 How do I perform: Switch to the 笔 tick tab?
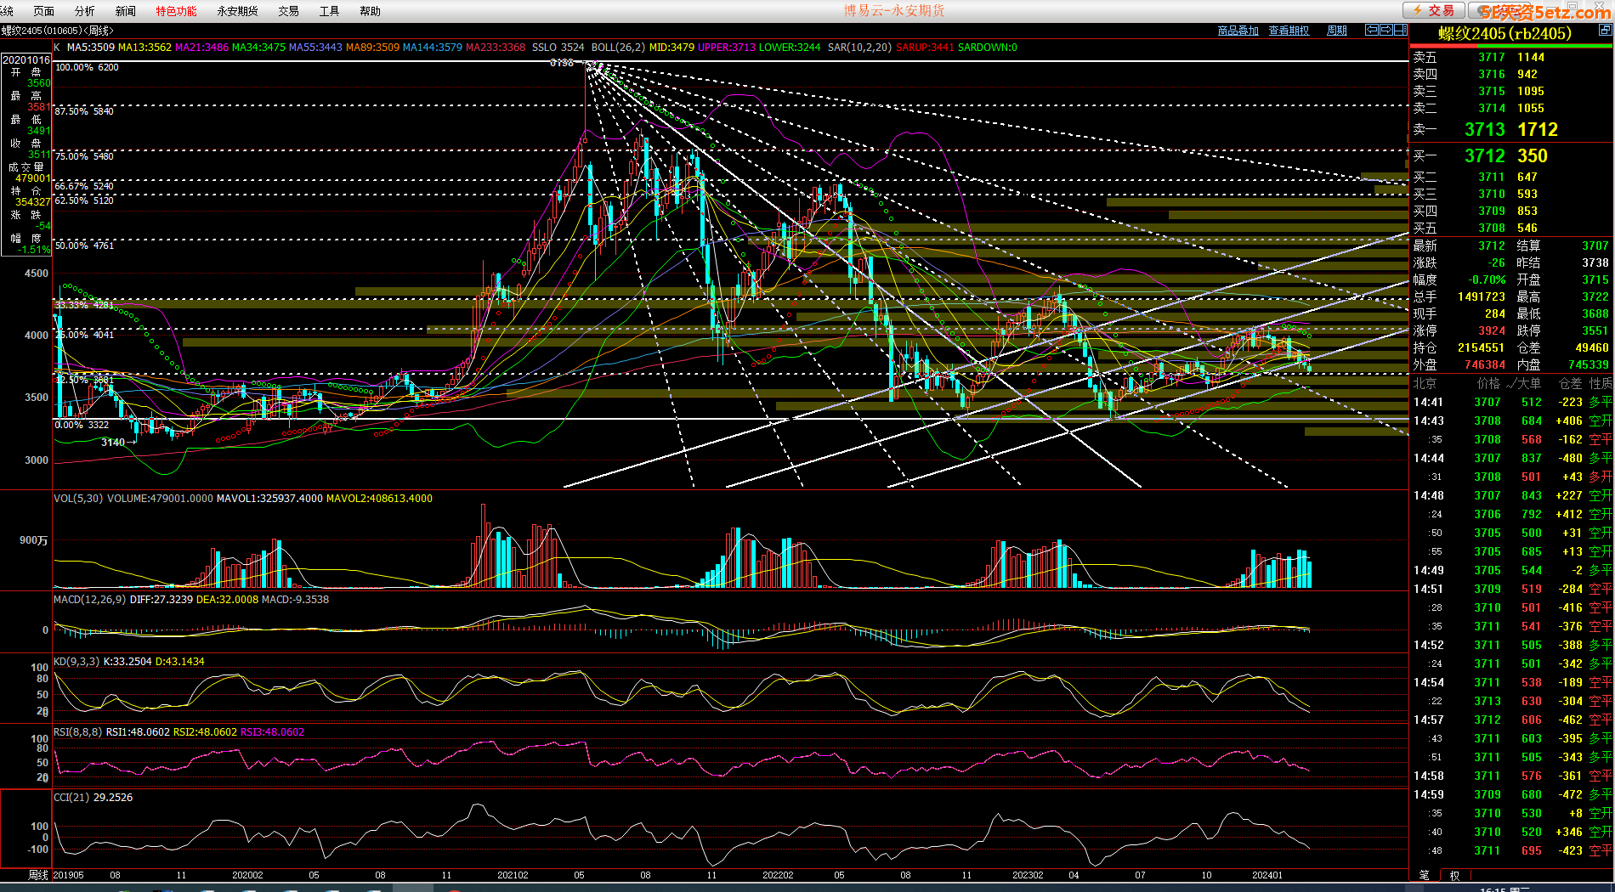coord(1424,875)
